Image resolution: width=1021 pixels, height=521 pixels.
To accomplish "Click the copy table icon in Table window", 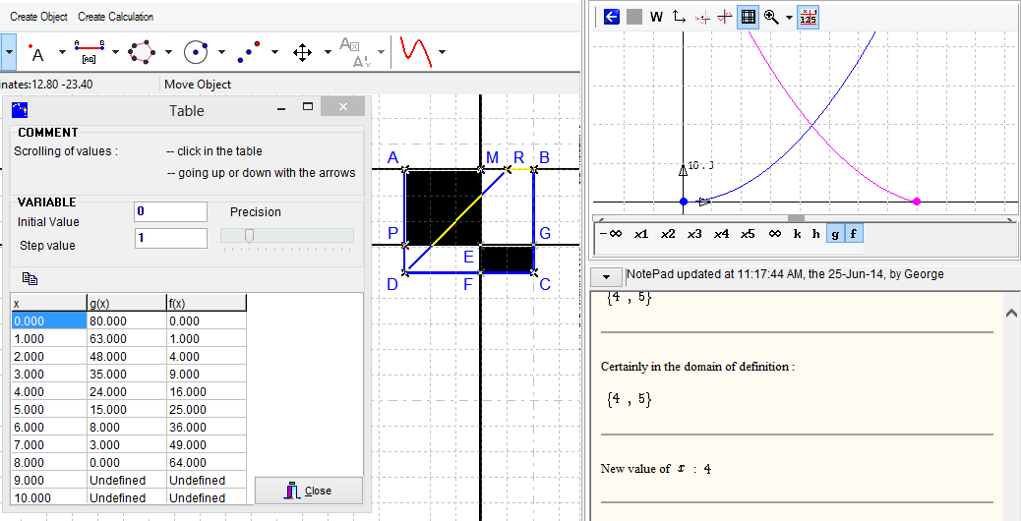I will coord(30,279).
